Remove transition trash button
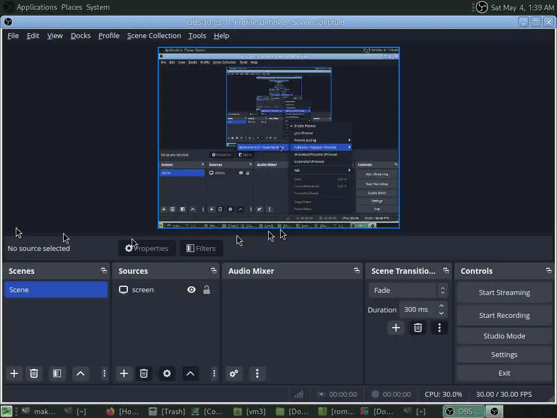This screenshot has height=418, width=557. [x=418, y=328]
